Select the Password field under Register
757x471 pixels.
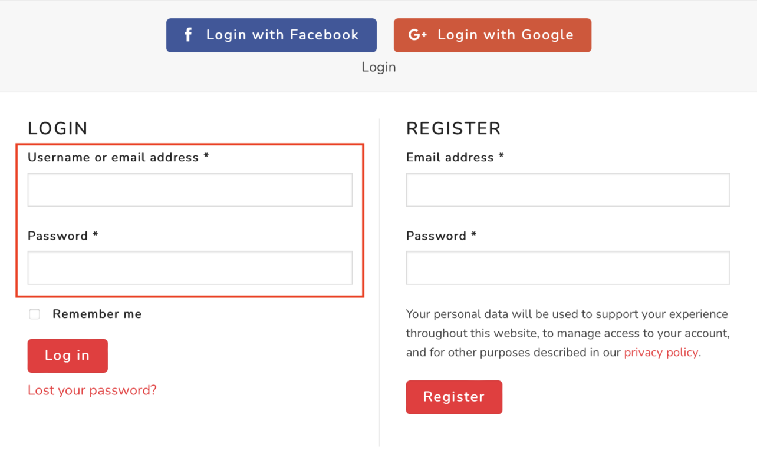pyautogui.click(x=568, y=268)
